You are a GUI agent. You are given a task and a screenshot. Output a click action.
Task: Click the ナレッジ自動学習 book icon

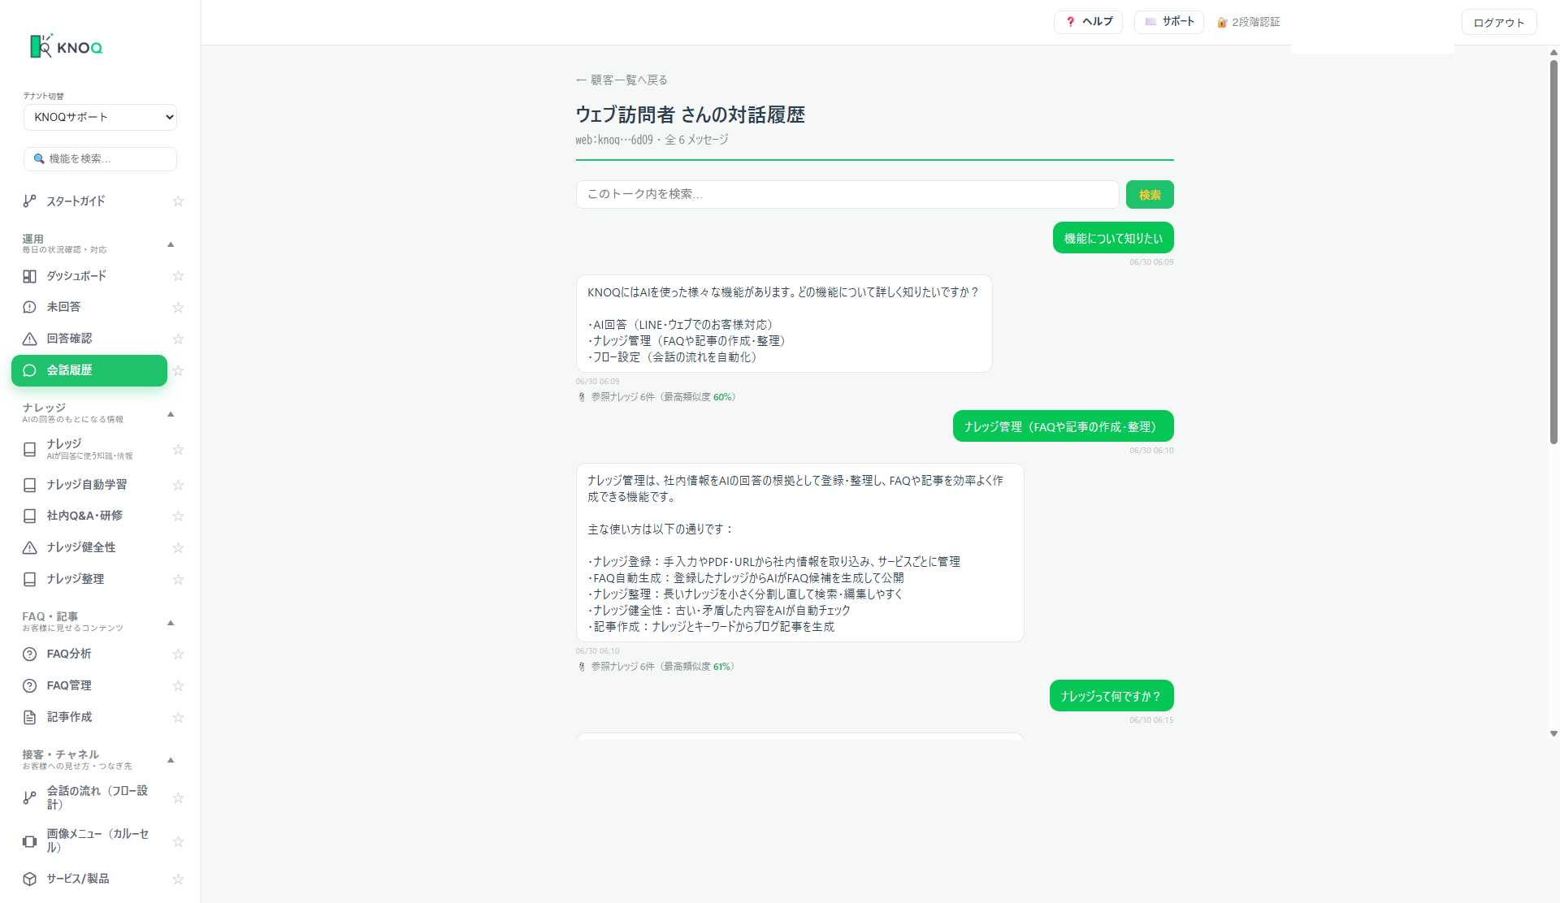(29, 485)
